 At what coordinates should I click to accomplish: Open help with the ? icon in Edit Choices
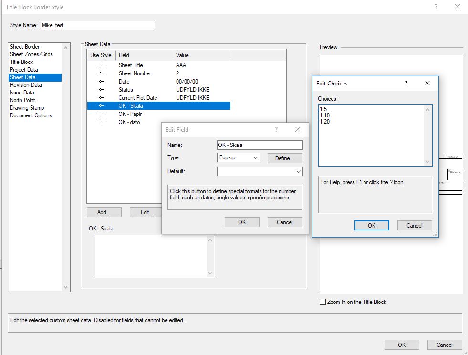(406, 84)
